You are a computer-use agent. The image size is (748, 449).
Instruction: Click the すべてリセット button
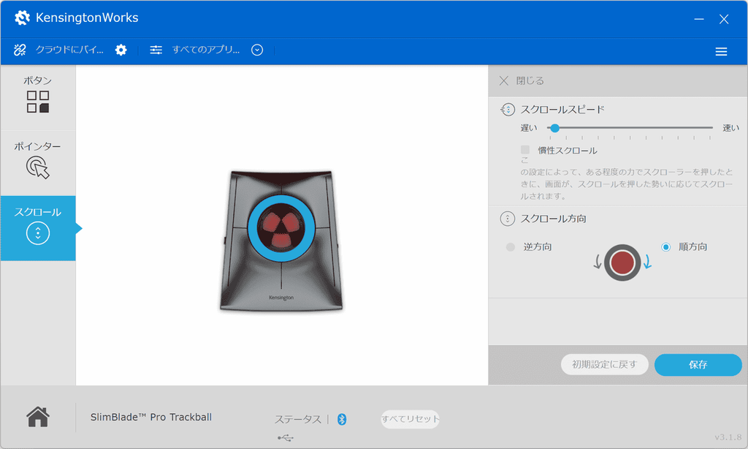[x=410, y=419]
